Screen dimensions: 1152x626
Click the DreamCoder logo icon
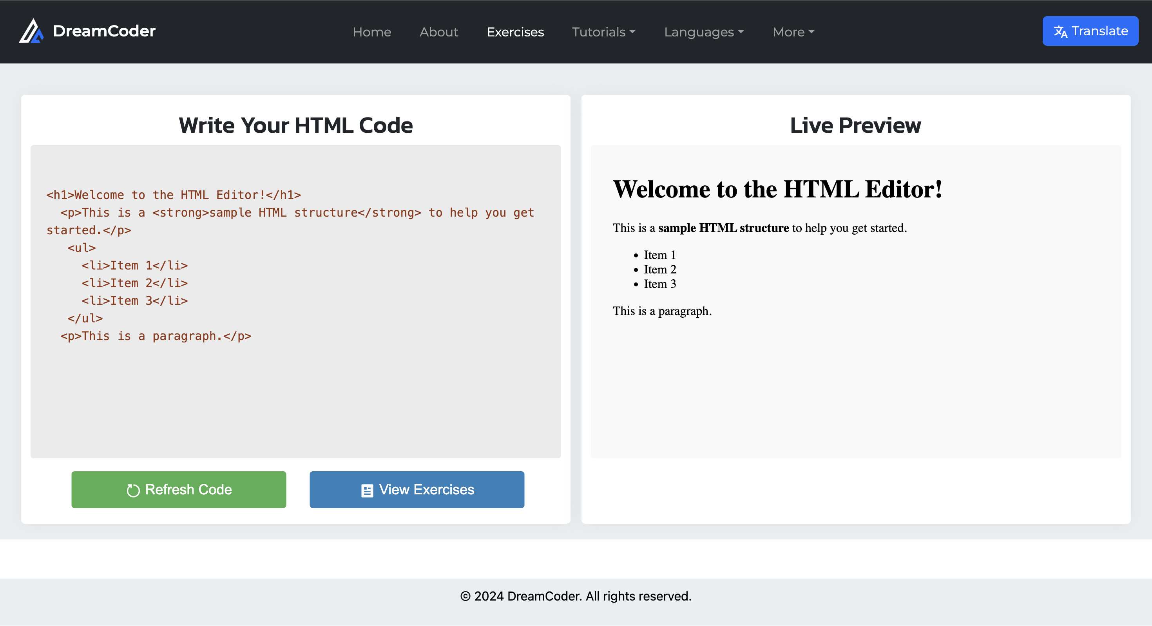31,31
